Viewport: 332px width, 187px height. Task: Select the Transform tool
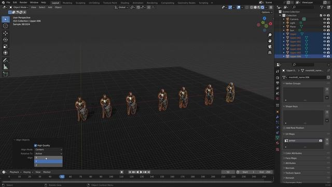click(6, 53)
